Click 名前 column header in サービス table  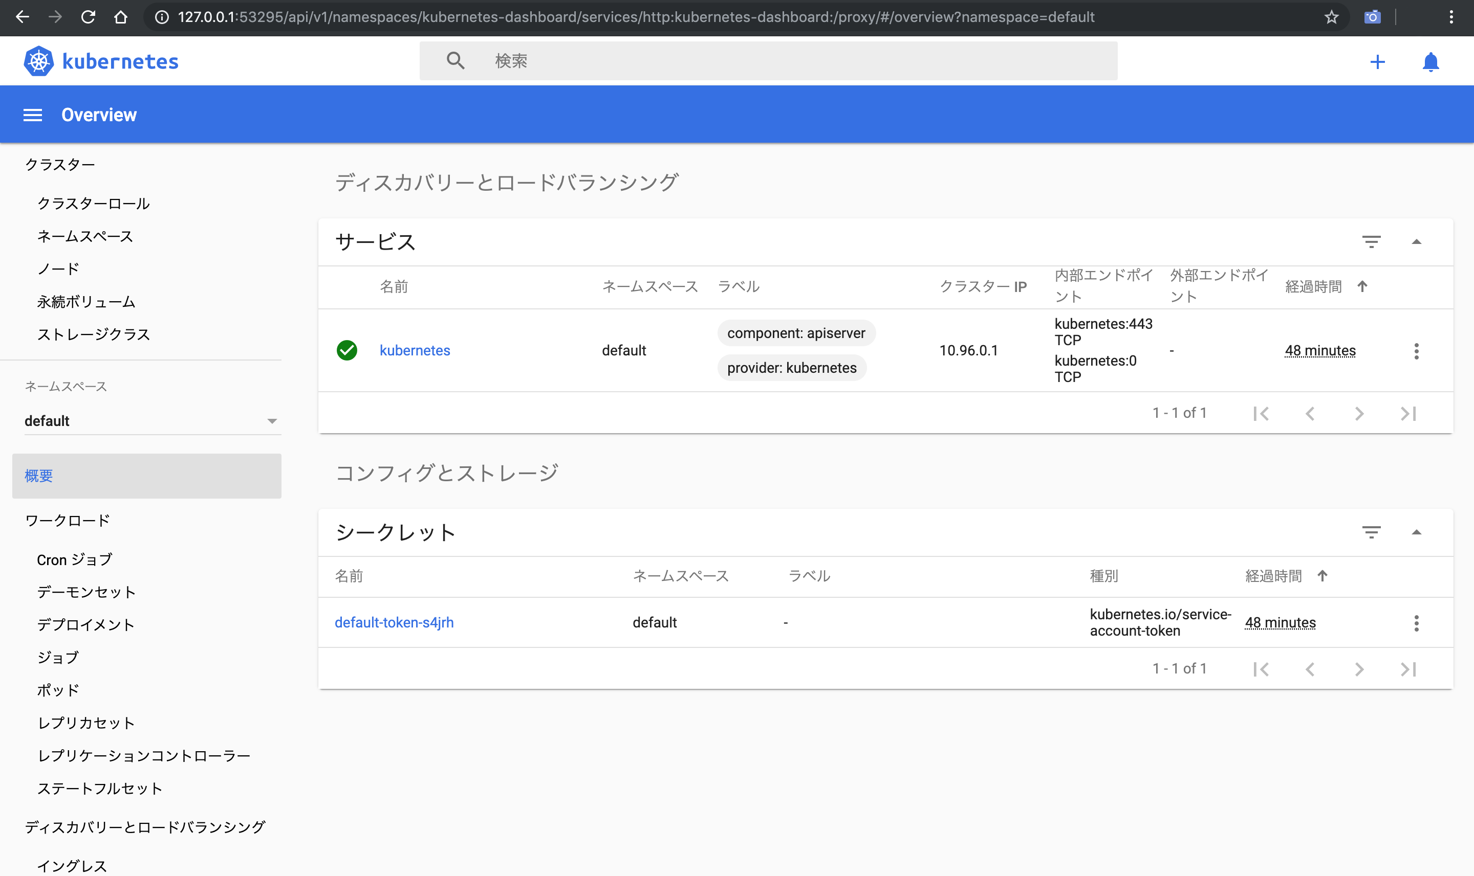[x=394, y=287]
